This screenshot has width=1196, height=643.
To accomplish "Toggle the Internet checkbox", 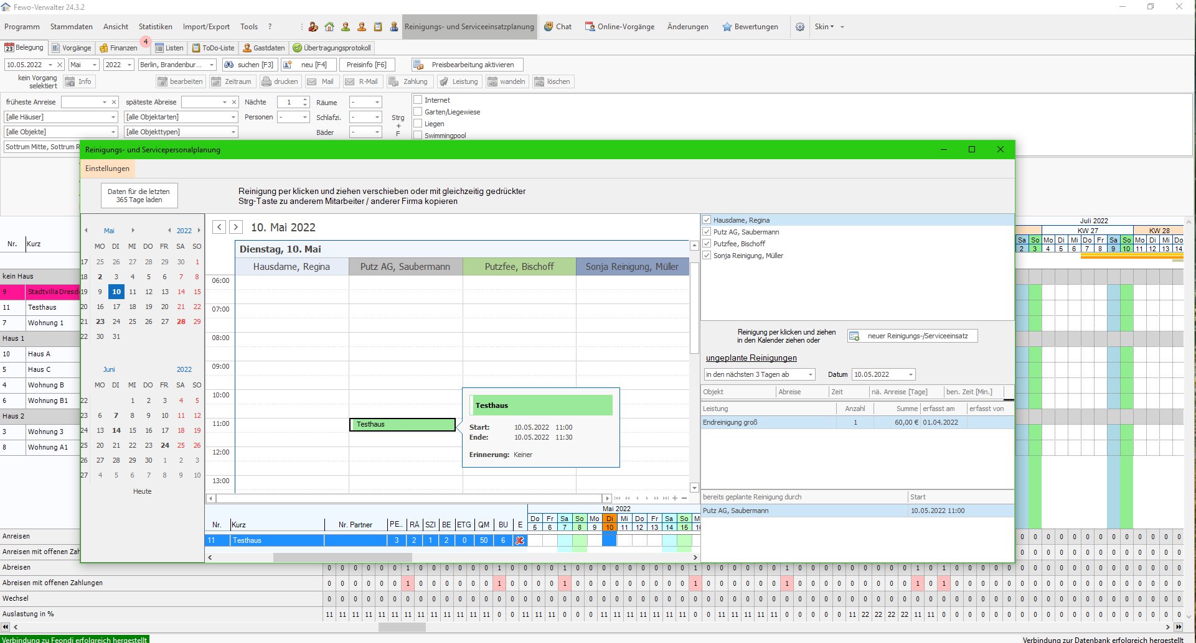I will (x=418, y=100).
